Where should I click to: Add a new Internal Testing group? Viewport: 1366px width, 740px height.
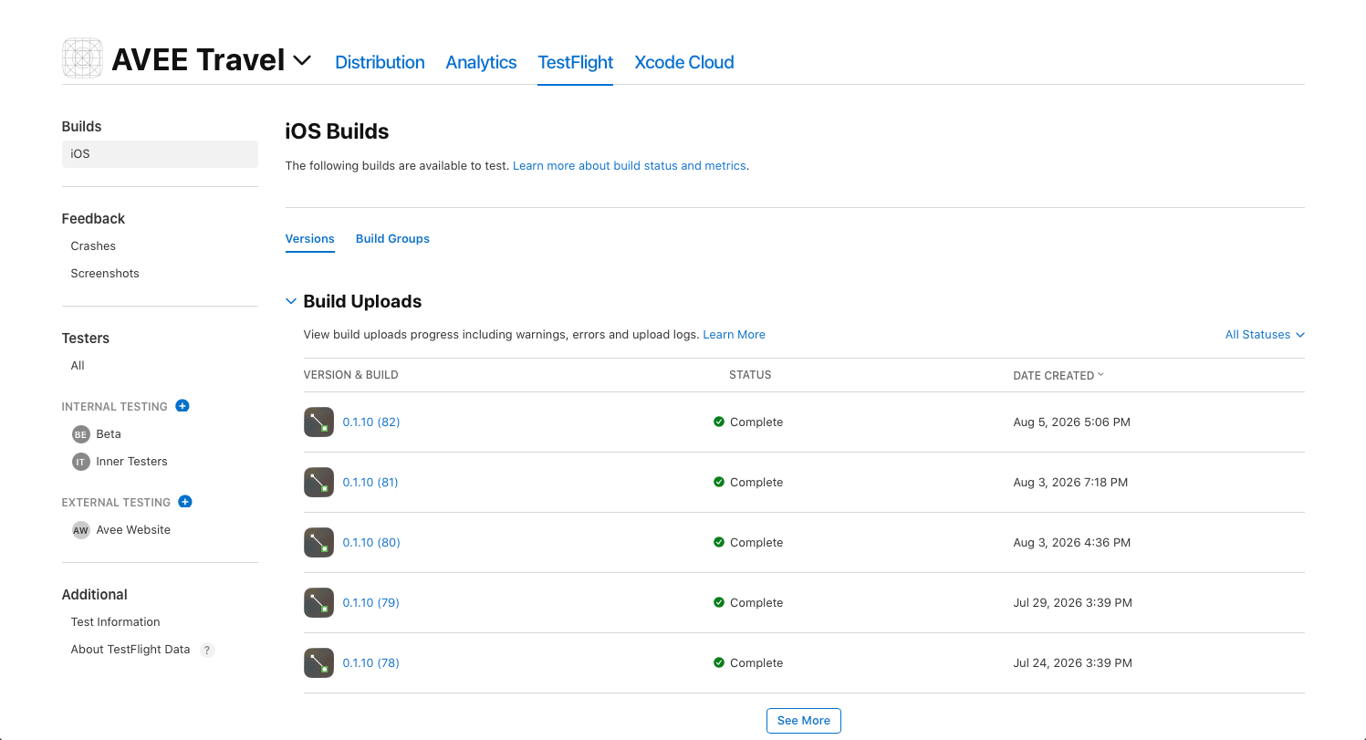tap(182, 406)
